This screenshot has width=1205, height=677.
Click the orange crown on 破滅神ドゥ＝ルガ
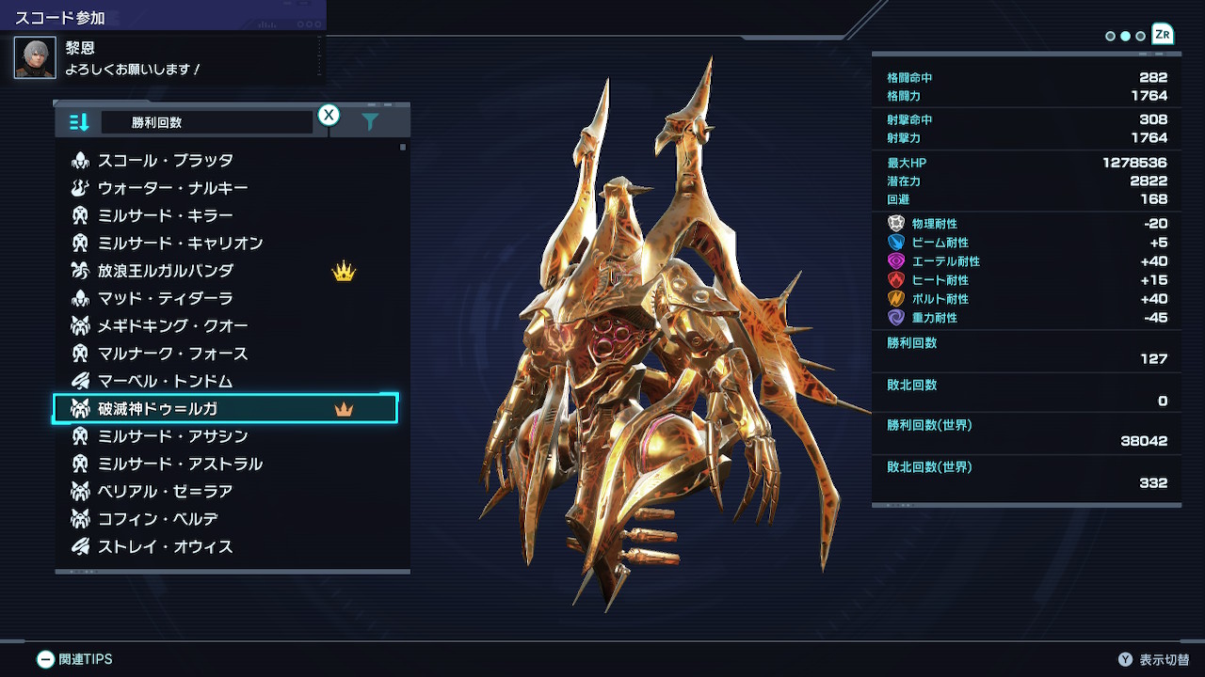coord(344,409)
